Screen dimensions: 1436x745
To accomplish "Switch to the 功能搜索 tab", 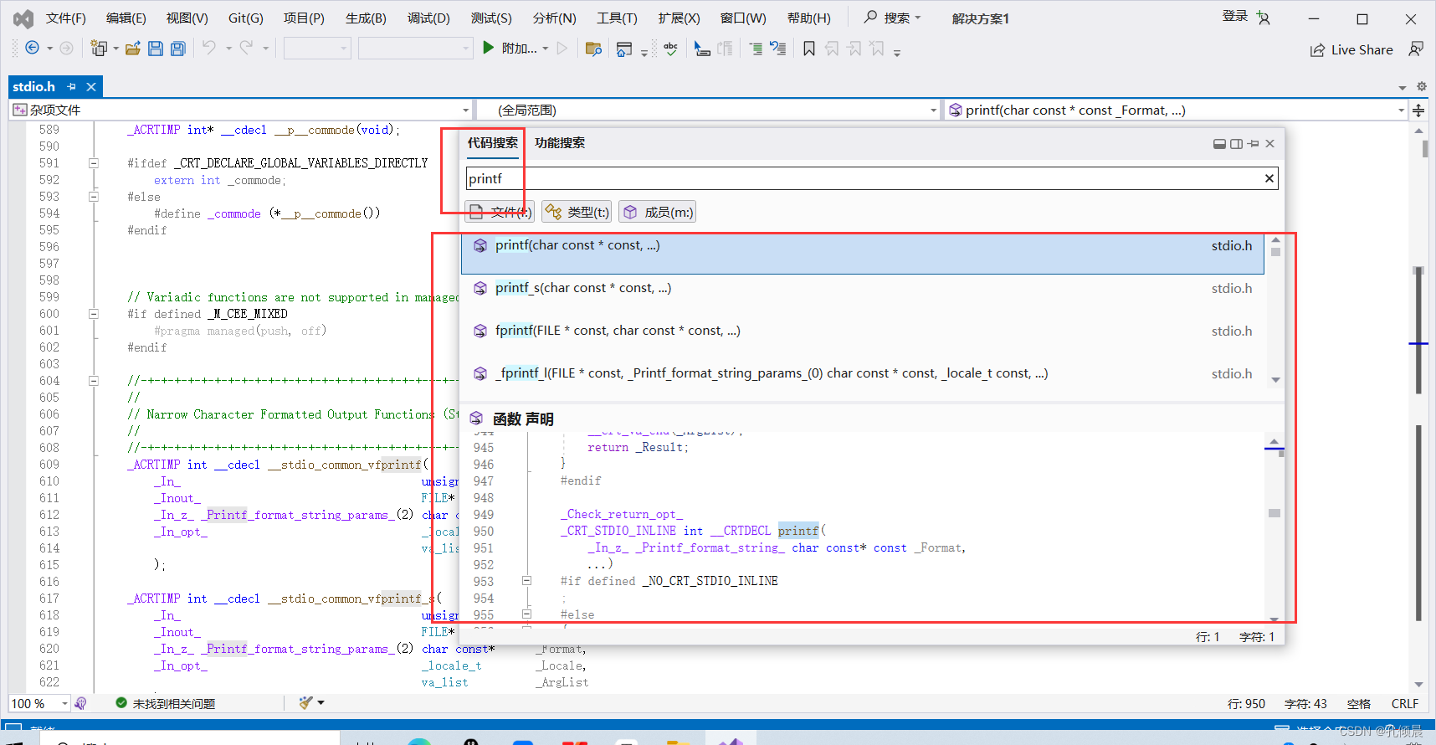I will pyautogui.click(x=560, y=143).
